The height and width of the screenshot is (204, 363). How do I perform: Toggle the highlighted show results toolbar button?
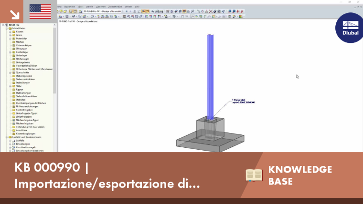[x=143, y=11]
